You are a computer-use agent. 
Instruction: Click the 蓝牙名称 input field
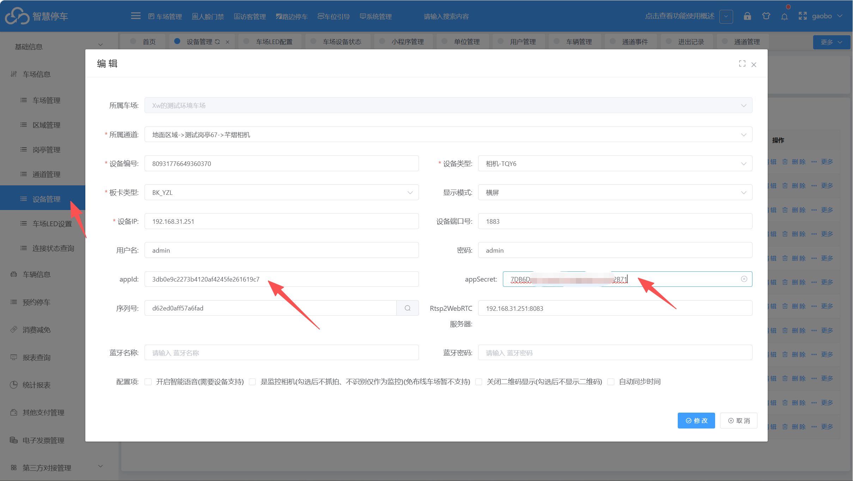(x=281, y=353)
